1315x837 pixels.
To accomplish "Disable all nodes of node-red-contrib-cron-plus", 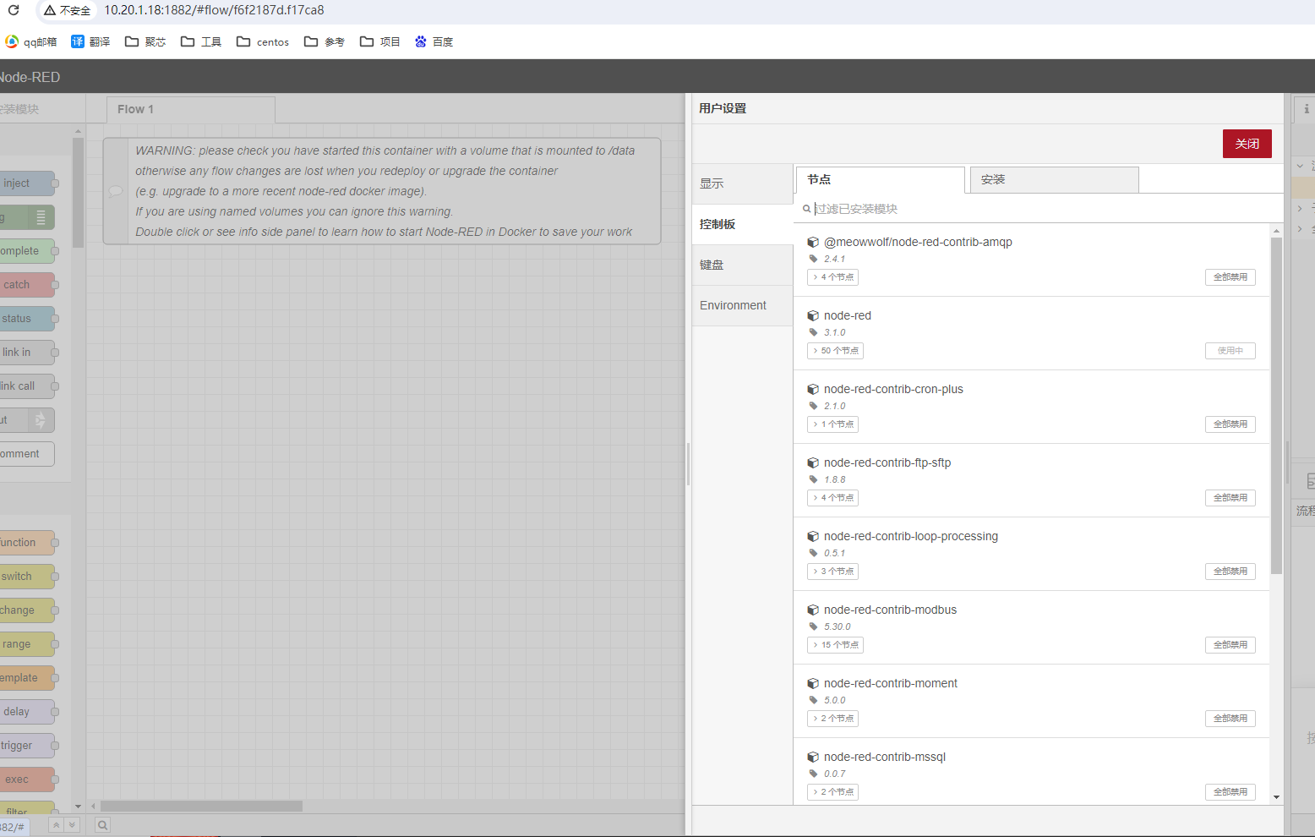I will tap(1230, 424).
